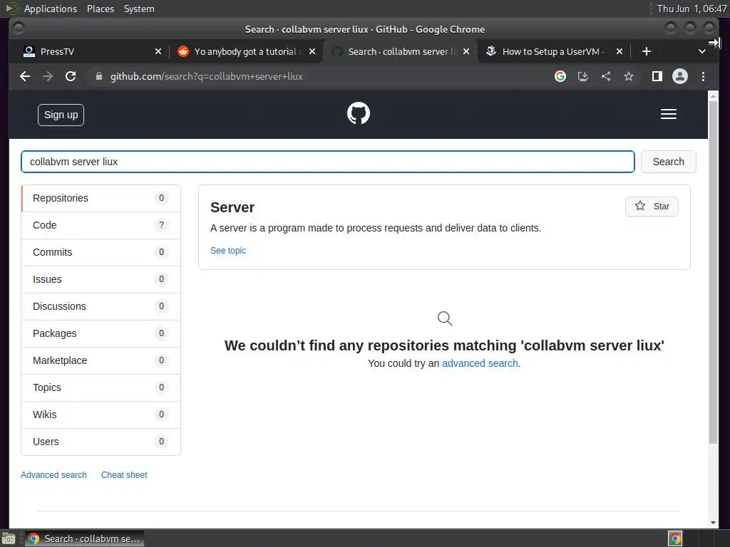Click the Server topic heading

[232, 207]
